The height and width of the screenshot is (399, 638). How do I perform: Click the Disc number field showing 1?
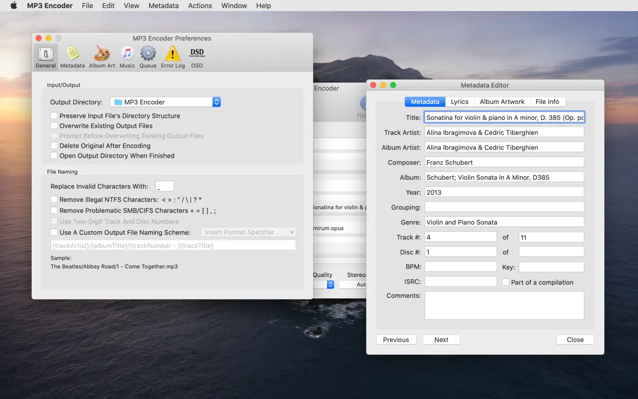pyautogui.click(x=460, y=252)
